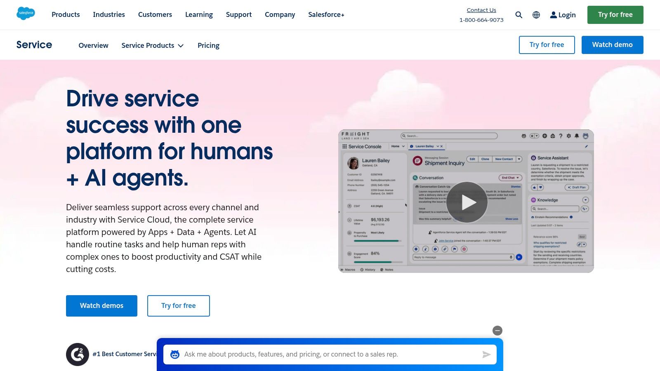Click the phone number 1-800-664-9073
Viewport: 660px width, 371px height.
coord(481,20)
